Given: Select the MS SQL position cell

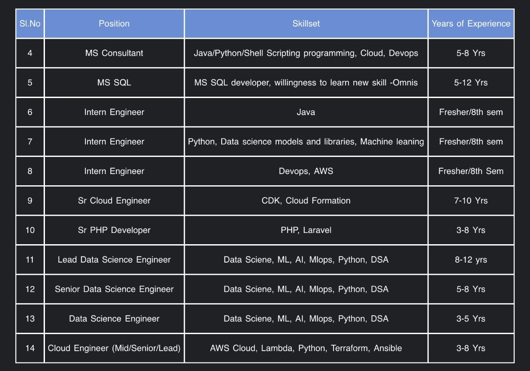Looking at the screenshot, I should (114, 83).
